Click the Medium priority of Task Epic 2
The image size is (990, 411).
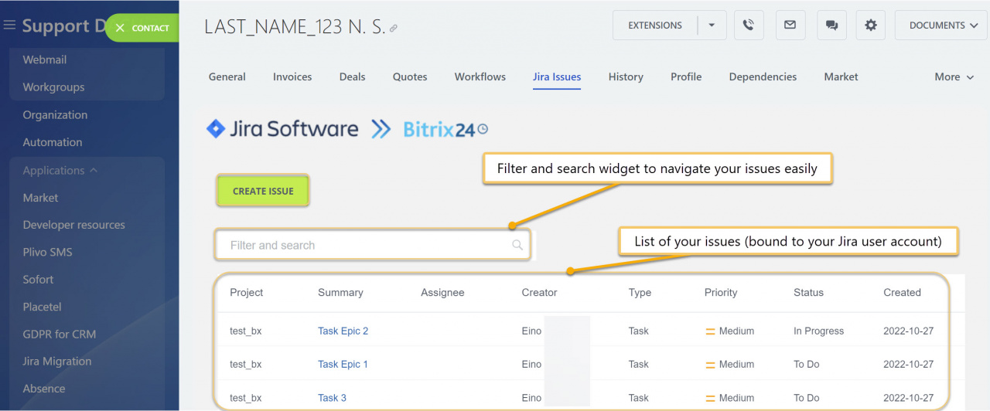(x=729, y=331)
